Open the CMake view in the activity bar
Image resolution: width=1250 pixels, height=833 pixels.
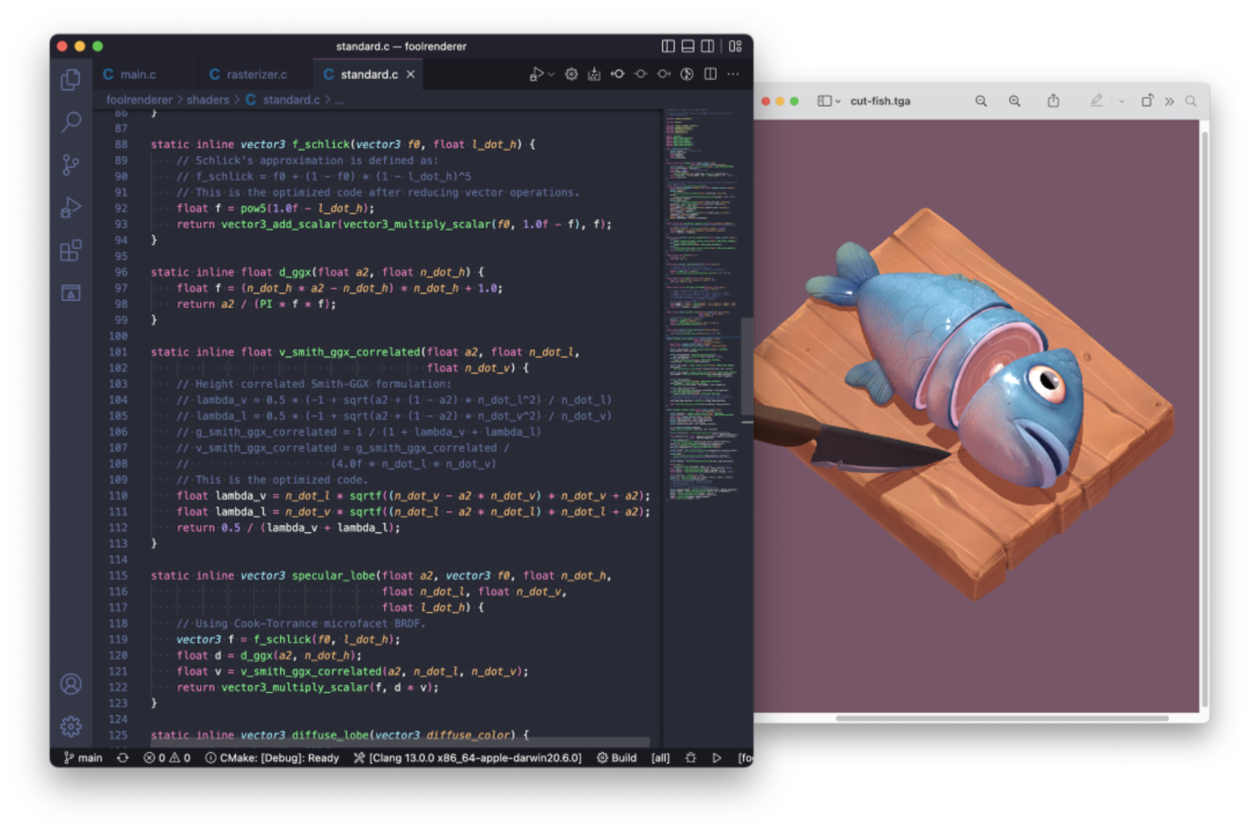pyautogui.click(x=71, y=293)
